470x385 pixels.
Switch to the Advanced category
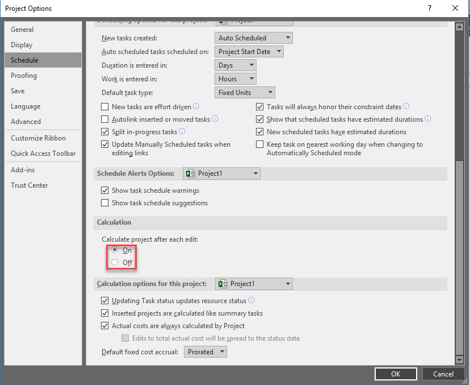point(26,121)
